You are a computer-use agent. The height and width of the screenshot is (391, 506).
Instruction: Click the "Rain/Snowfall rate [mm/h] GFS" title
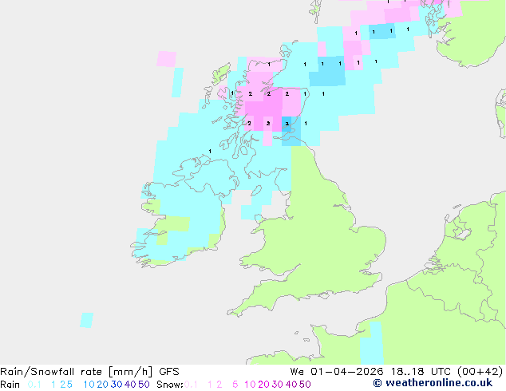pyautogui.click(x=89, y=372)
